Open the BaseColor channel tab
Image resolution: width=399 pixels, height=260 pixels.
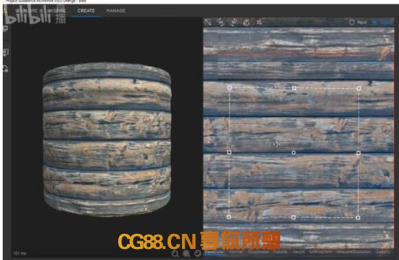pos(214,252)
